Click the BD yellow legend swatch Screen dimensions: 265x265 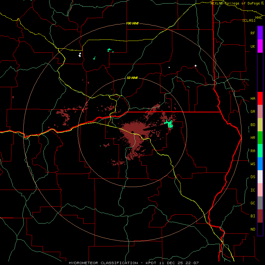(x=260, y=125)
